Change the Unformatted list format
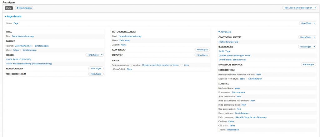The width and height of the screenshot is (320, 137). (x=23, y=46)
